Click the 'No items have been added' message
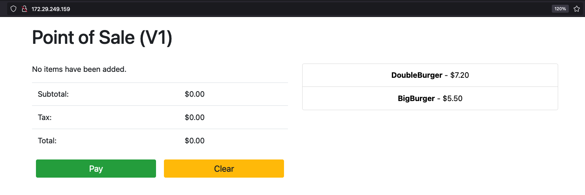 coord(79,69)
